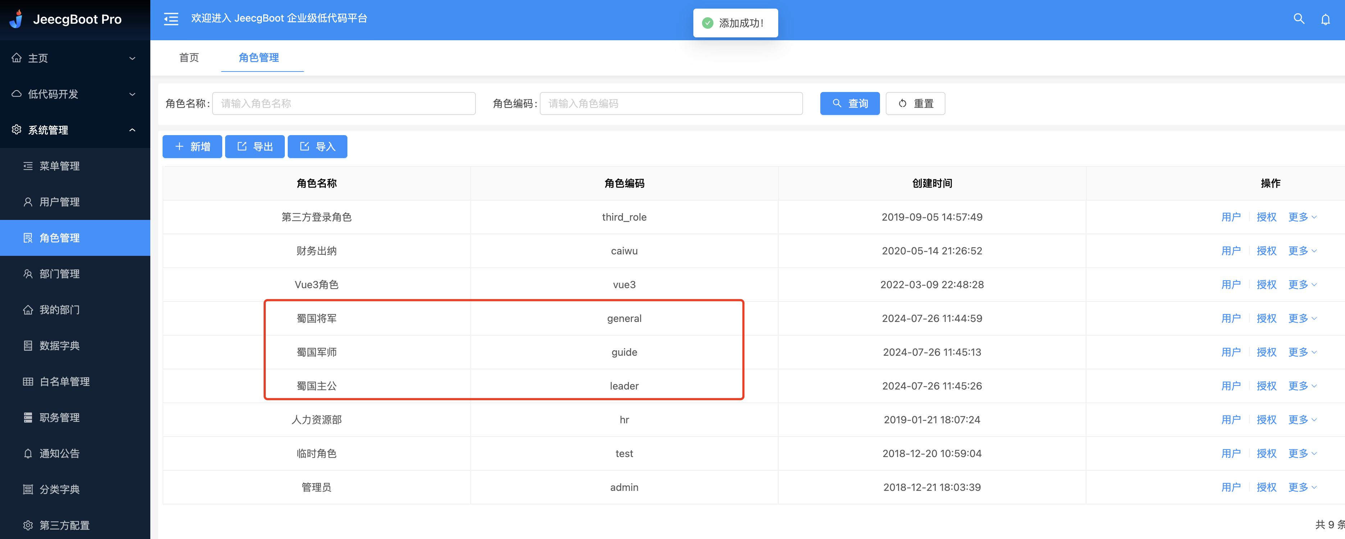Click the 重置 reset button
This screenshot has height=539, width=1345.
[915, 103]
